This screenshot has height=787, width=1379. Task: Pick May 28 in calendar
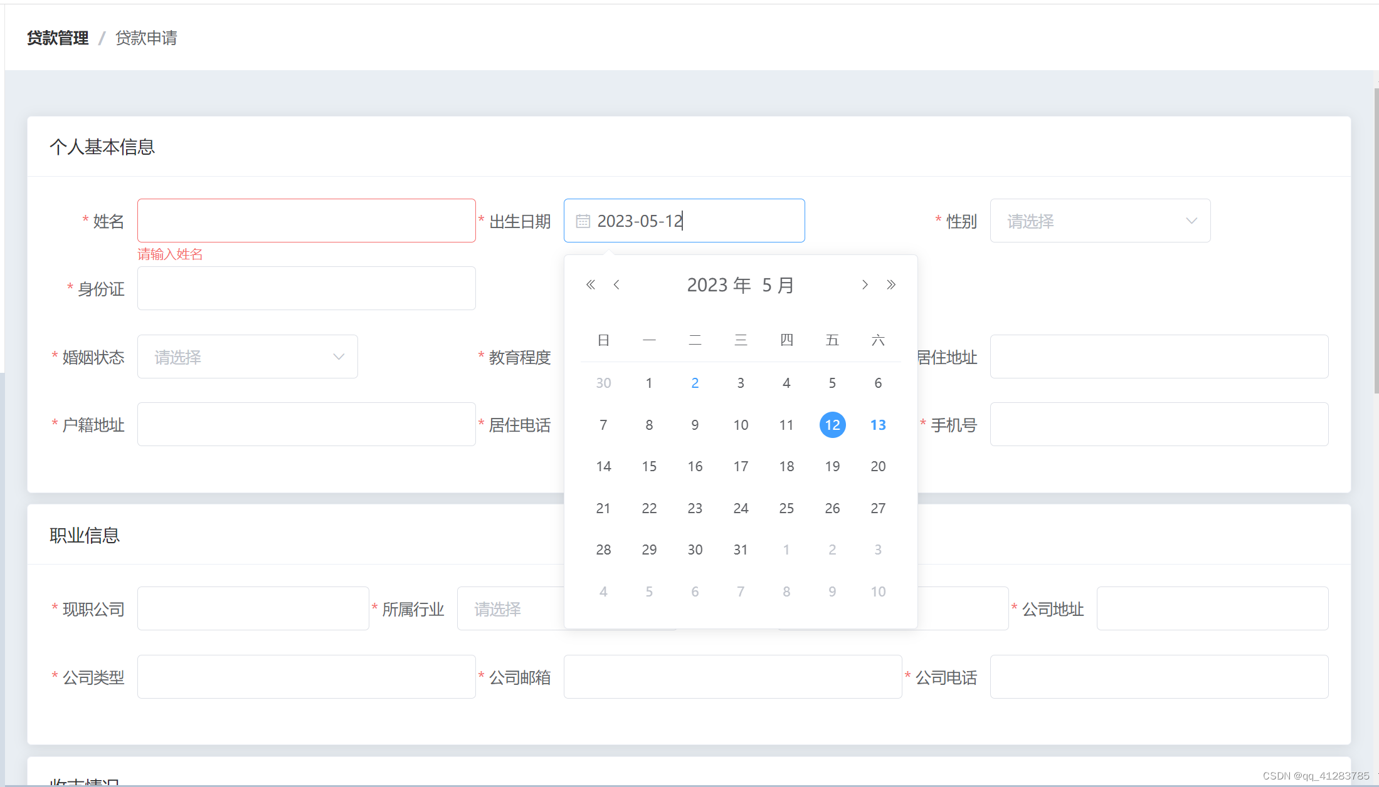tap(603, 550)
